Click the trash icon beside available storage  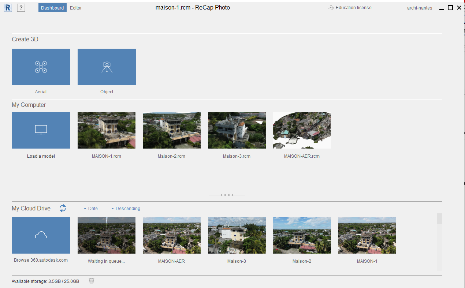[x=92, y=281]
